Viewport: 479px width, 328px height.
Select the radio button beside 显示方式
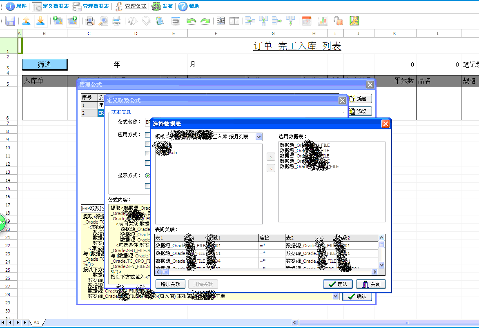pyautogui.click(x=147, y=176)
